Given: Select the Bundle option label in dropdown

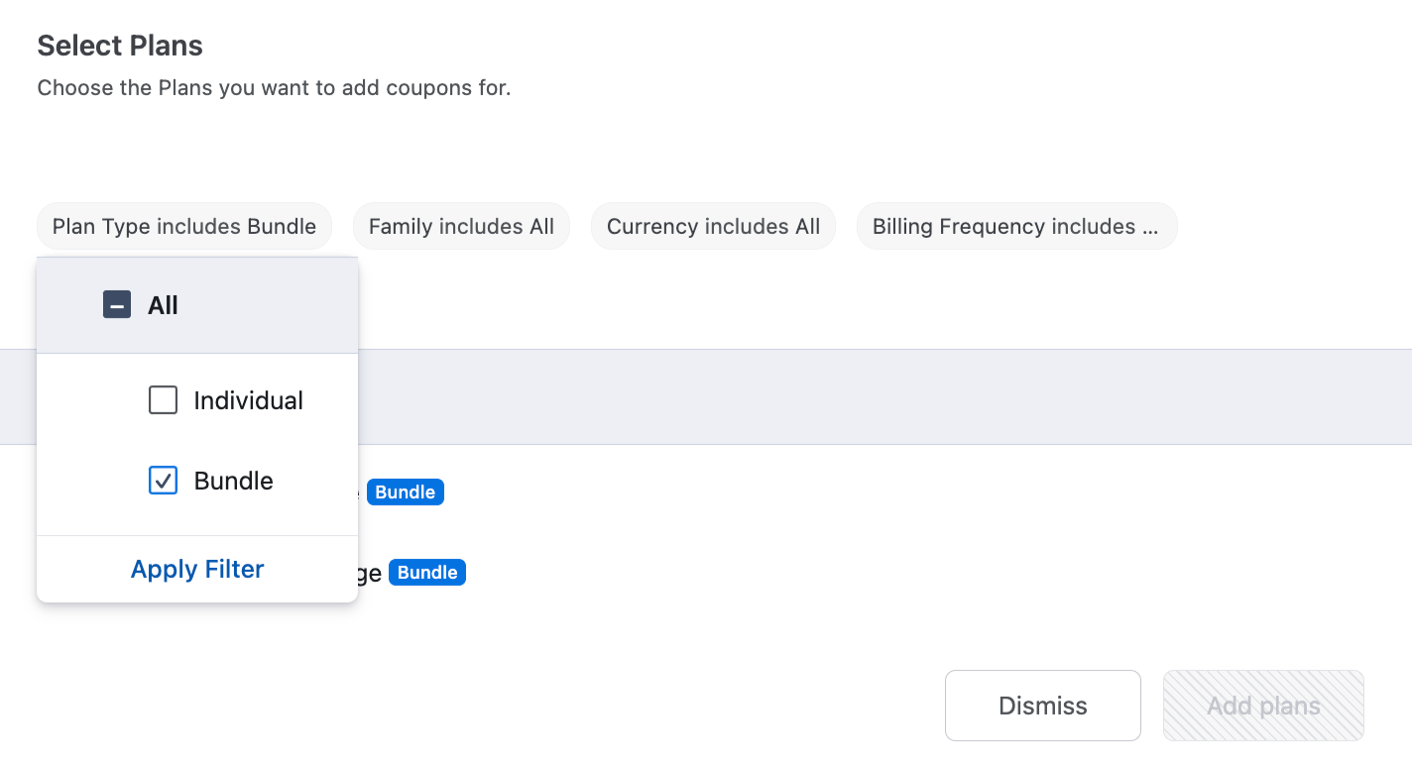Looking at the screenshot, I should [234, 481].
